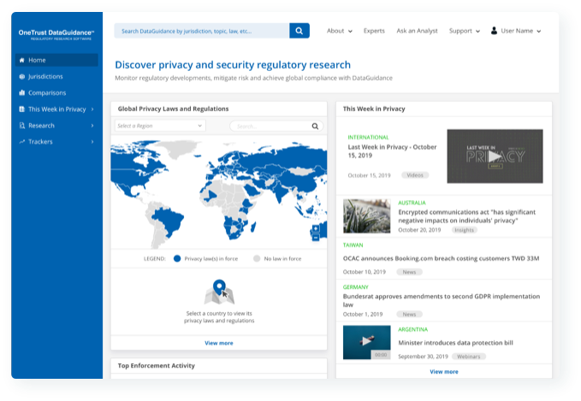This screenshot has height=401, width=581.
Task: Expand the Research sidebar chevron
Action: (92, 126)
